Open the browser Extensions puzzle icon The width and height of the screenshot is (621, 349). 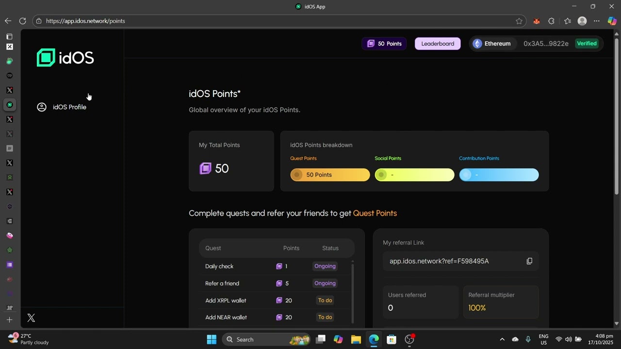pos(552,21)
